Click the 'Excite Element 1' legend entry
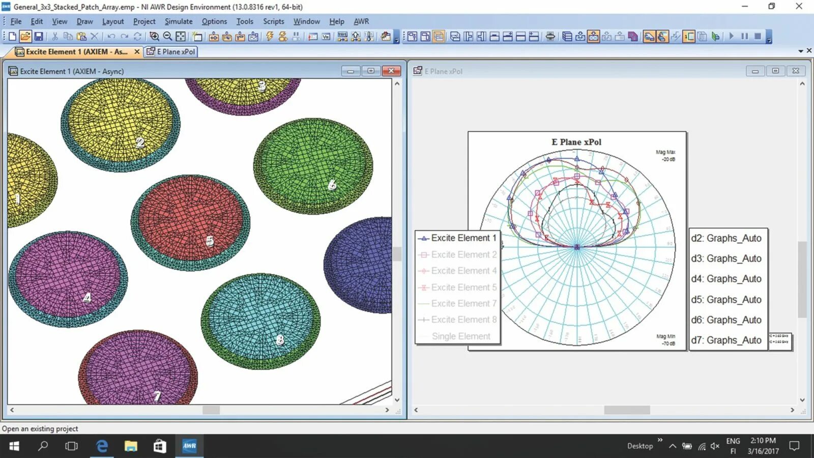 pyautogui.click(x=457, y=238)
